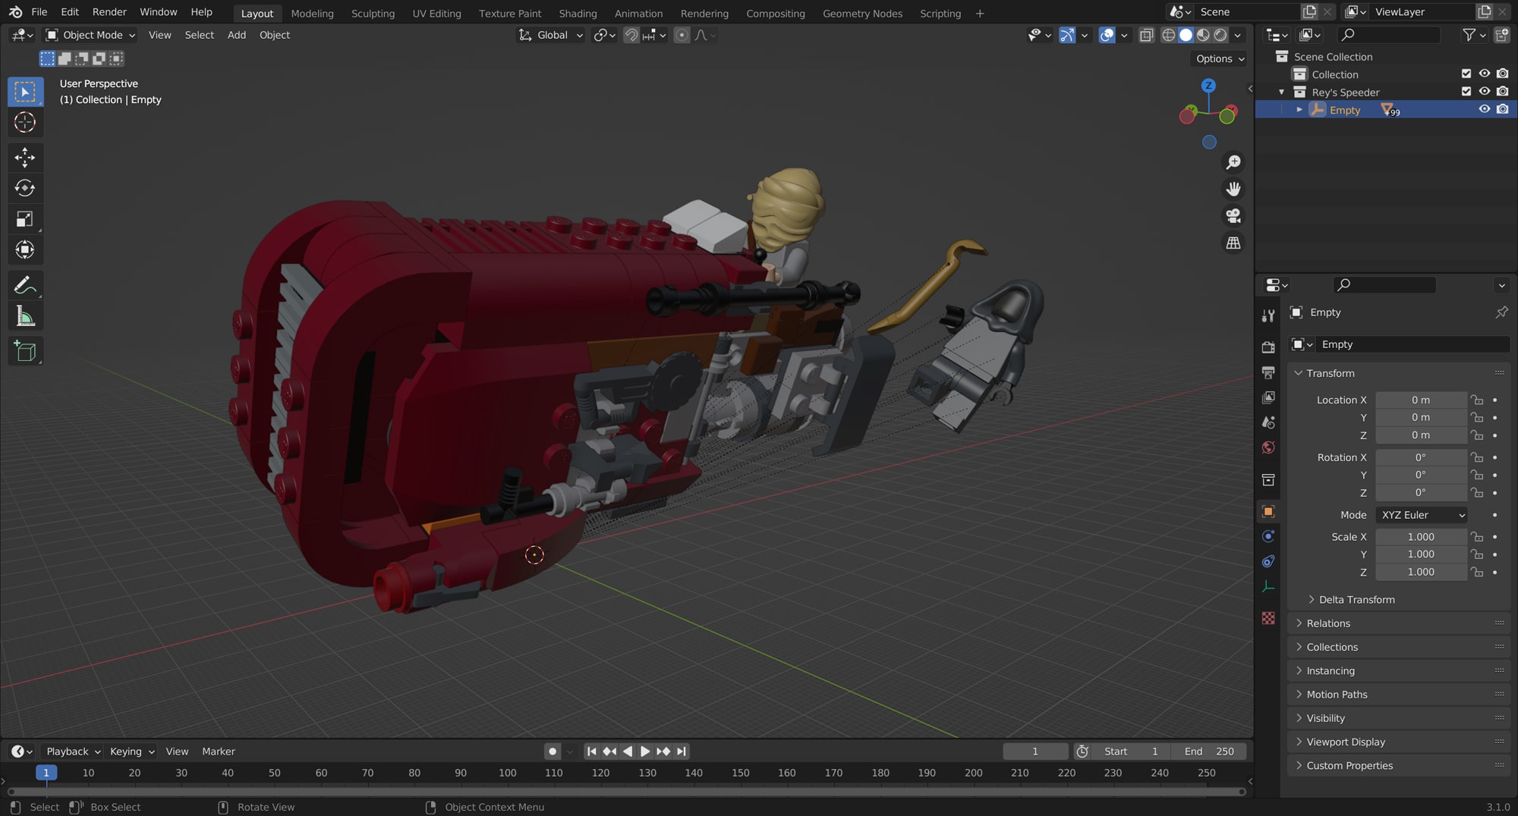Click the Rotation X value field
The width and height of the screenshot is (1518, 816).
(x=1421, y=457)
